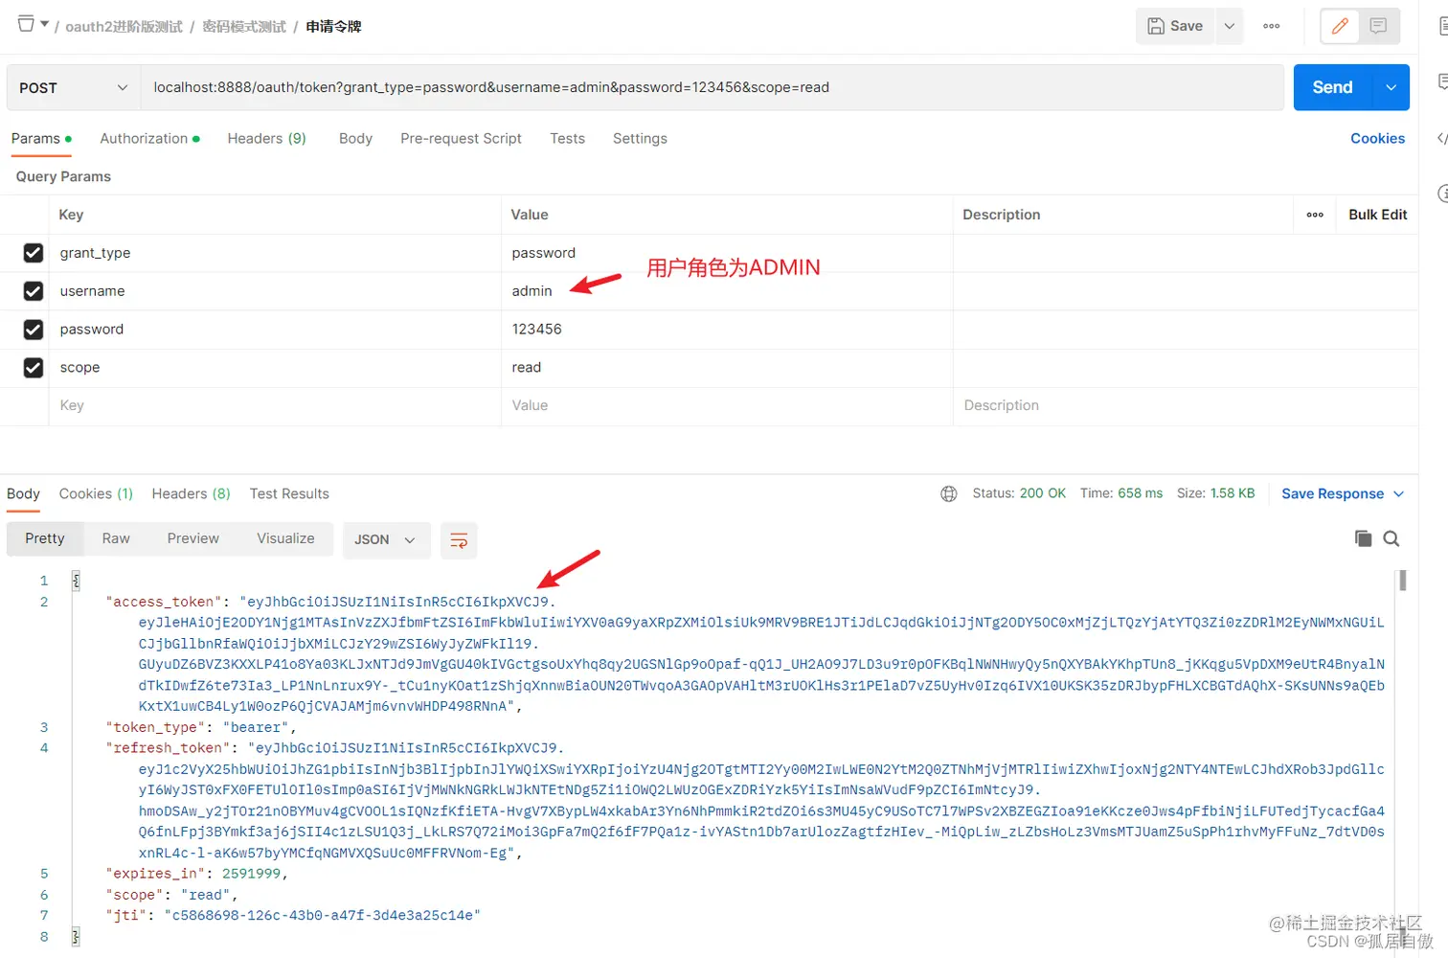The height and width of the screenshot is (958, 1448).
Task: Click the value cell containing 123456
Action: 727,330
